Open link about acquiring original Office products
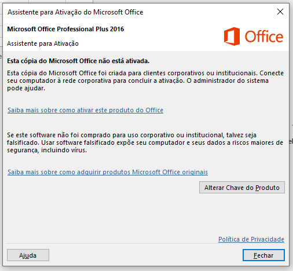293x271 pixels. pos(108,172)
